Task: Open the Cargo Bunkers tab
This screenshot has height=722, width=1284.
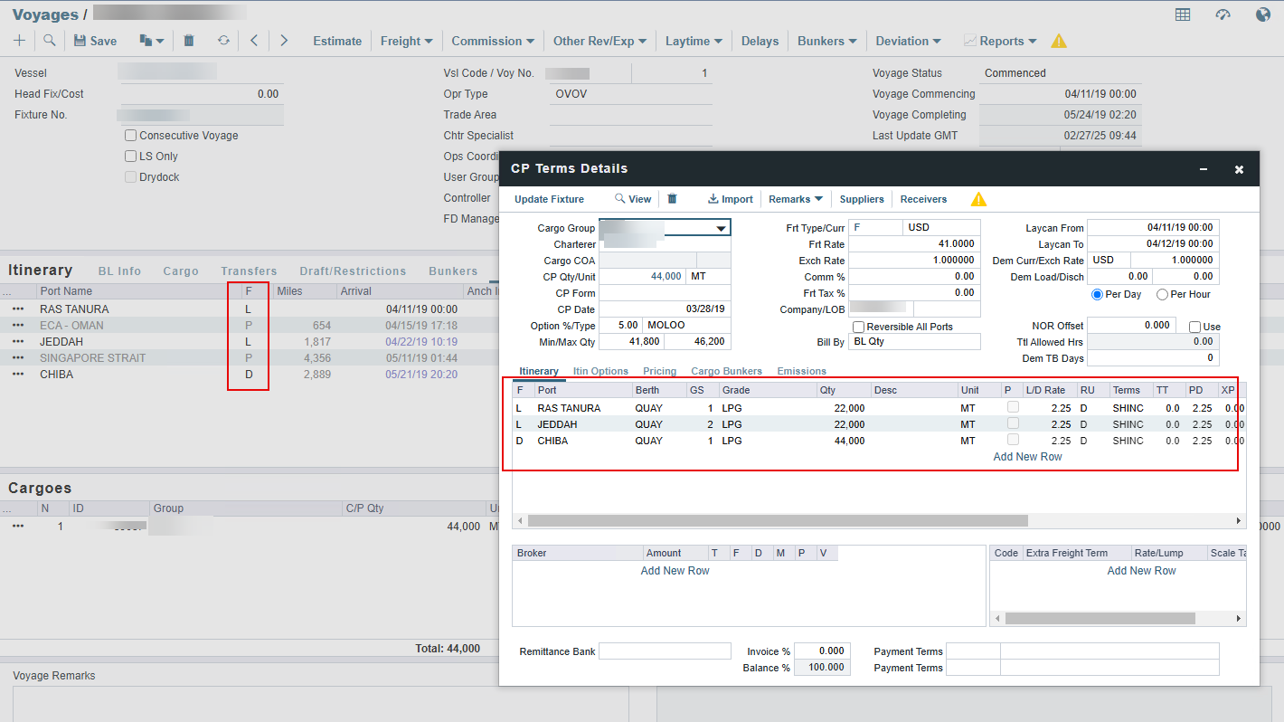Action: [726, 371]
